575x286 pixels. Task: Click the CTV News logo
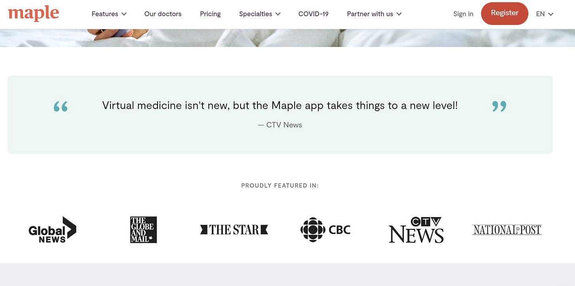(416, 230)
